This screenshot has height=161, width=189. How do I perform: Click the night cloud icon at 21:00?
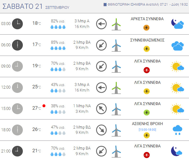tap(177, 151)
